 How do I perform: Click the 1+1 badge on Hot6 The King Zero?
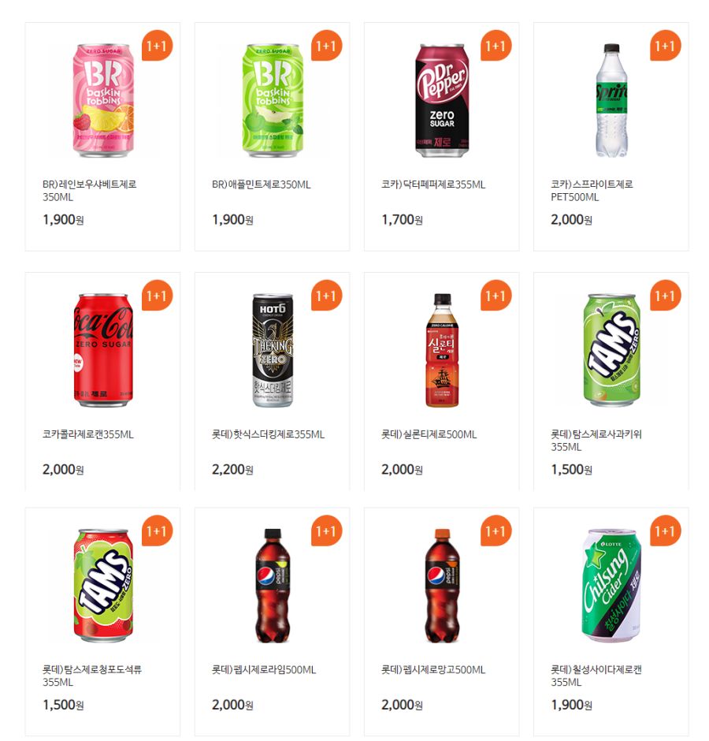326,296
